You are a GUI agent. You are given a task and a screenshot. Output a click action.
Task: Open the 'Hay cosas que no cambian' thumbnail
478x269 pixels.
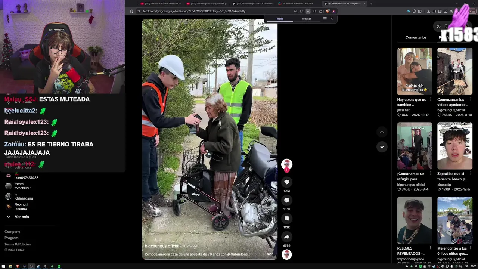coord(415,71)
